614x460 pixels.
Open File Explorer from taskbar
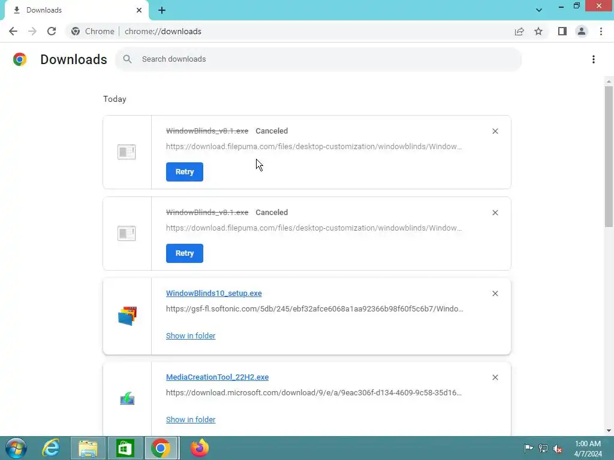88,448
